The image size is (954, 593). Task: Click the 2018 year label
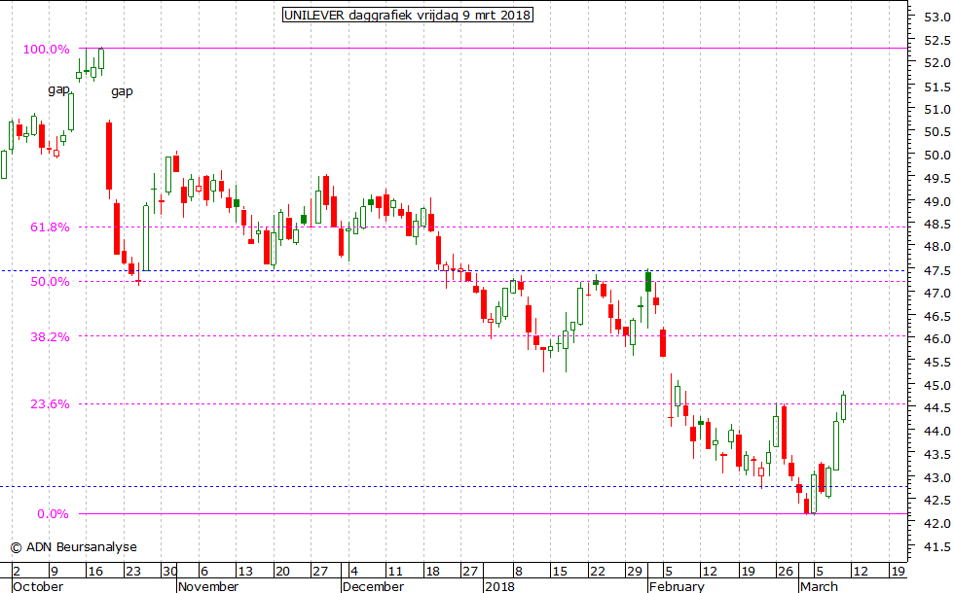[x=500, y=586]
